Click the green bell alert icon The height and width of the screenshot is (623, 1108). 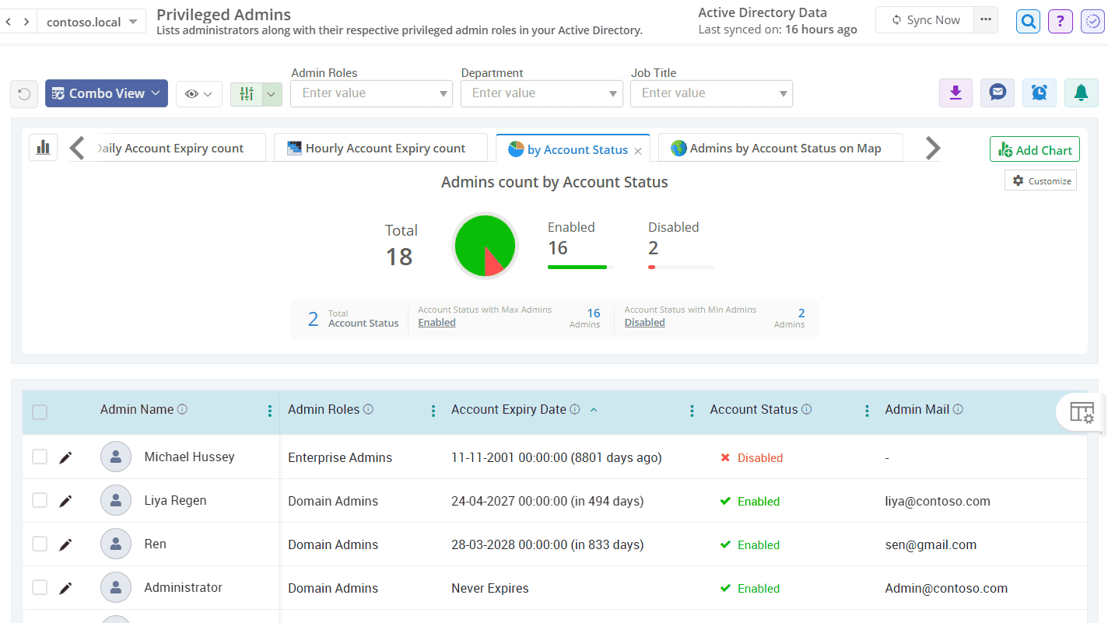coord(1081,93)
